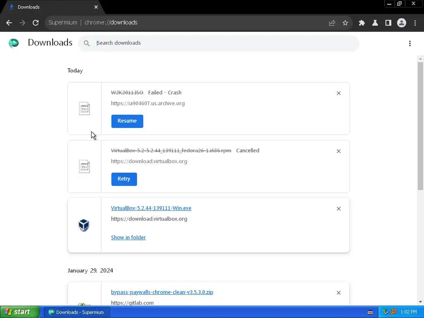Click the search magnifier icon in downloads
Screen dimensions: 424x318
click(x=87, y=43)
